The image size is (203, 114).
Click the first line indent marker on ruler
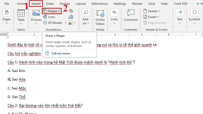[7, 33]
